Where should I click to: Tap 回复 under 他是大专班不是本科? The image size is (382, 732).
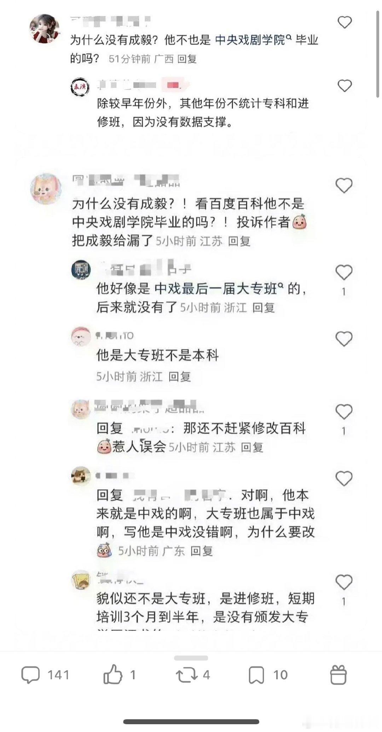click(180, 376)
